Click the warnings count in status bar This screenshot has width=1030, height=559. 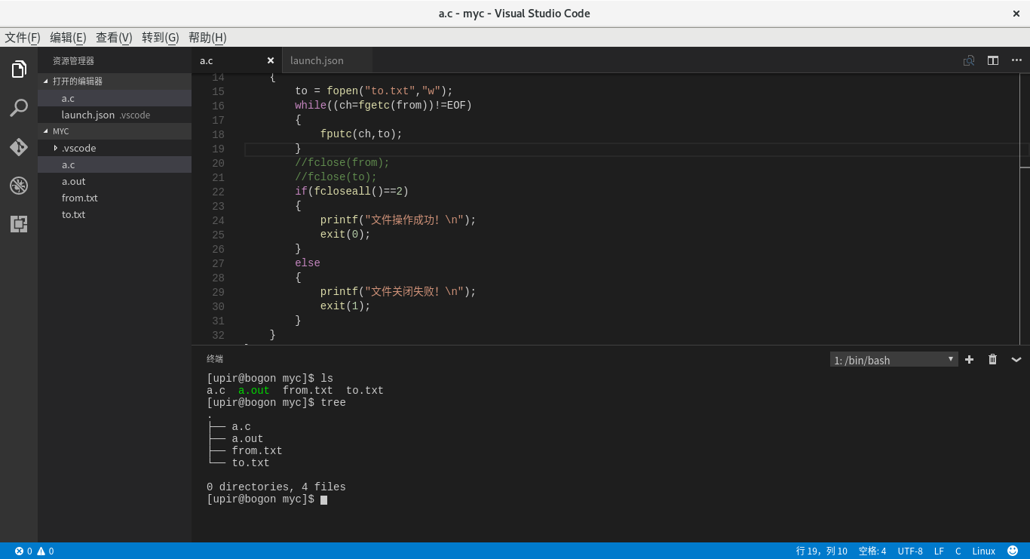coord(45,551)
